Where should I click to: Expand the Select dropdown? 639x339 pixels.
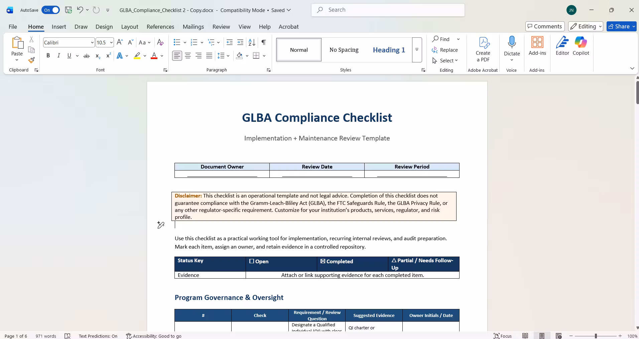(x=445, y=60)
